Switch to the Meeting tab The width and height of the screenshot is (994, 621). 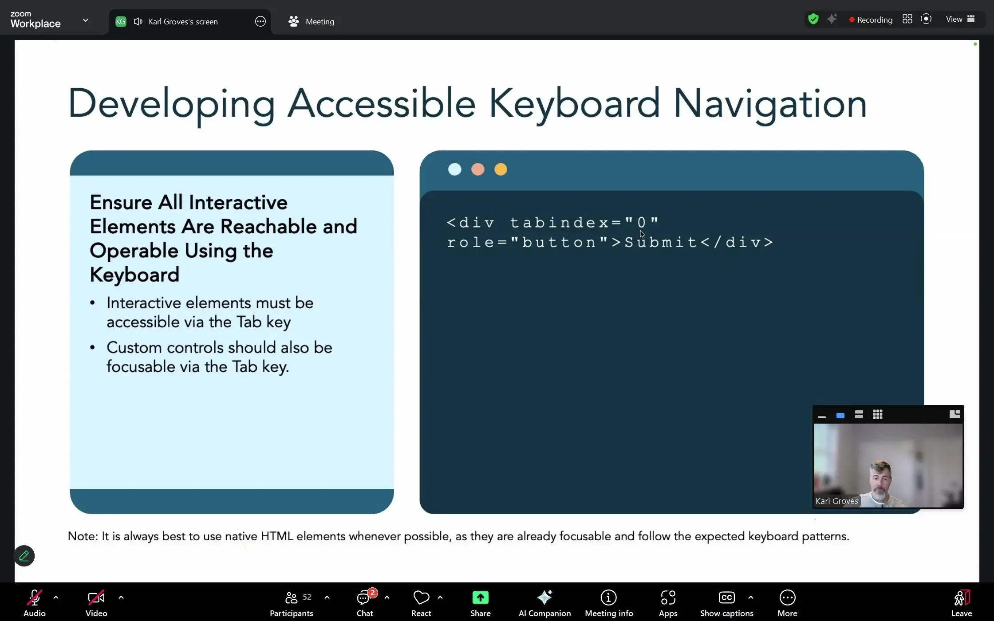click(312, 21)
